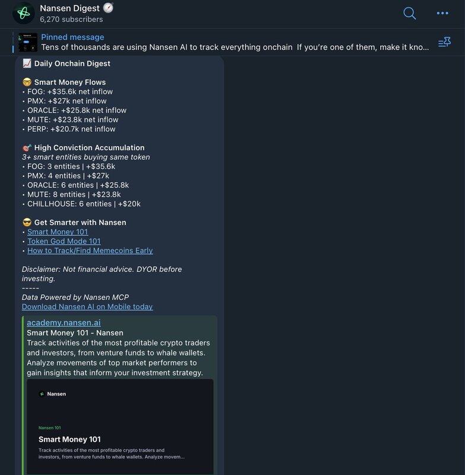Click the Nansen Digest channel title

69,8
